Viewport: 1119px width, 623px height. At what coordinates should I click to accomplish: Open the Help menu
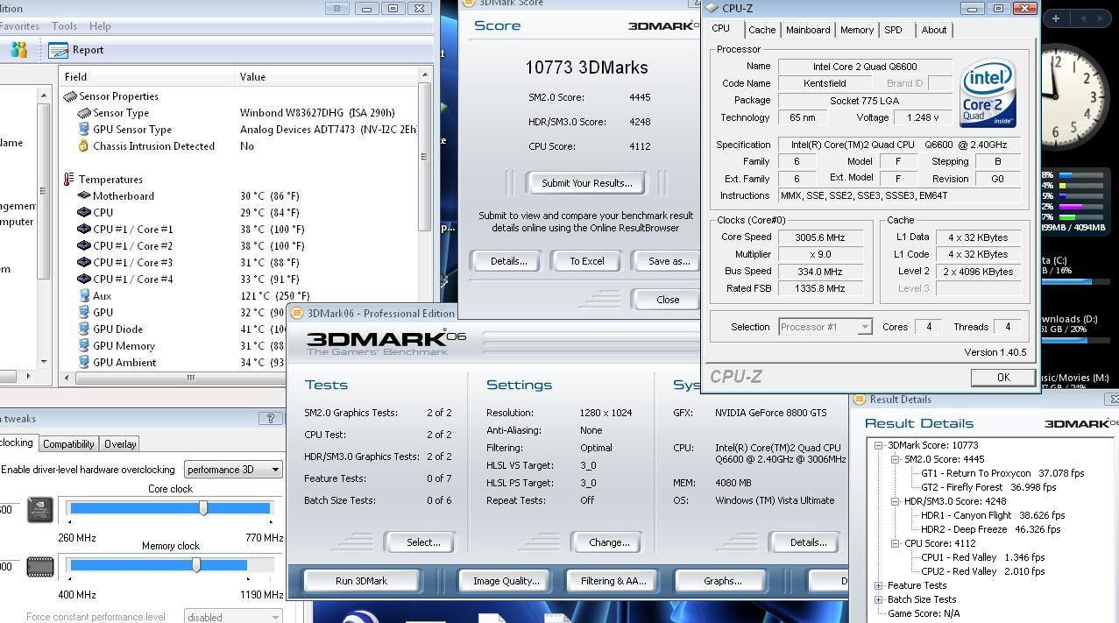(x=100, y=26)
